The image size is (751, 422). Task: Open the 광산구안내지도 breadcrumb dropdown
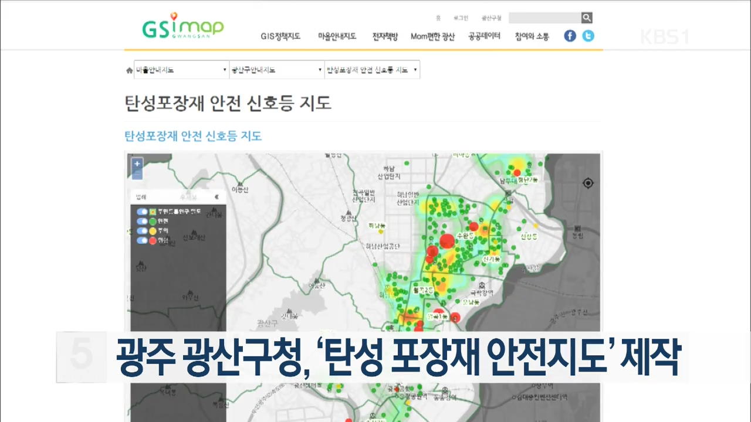click(x=276, y=70)
